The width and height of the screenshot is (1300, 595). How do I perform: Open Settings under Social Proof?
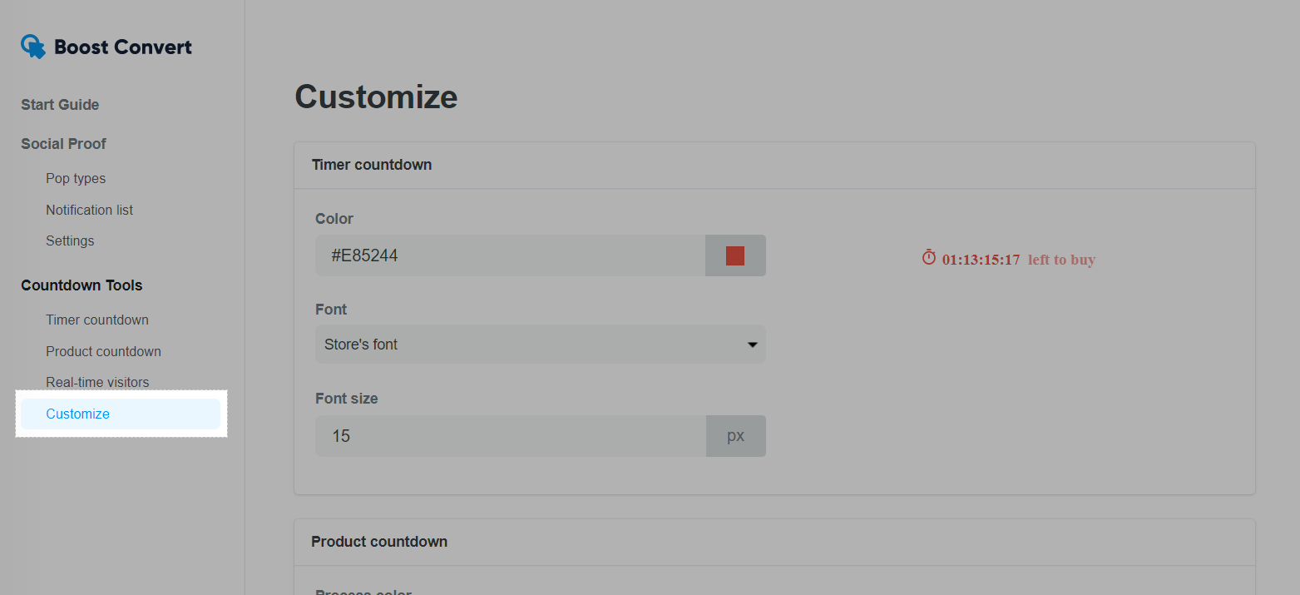coord(70,241)
